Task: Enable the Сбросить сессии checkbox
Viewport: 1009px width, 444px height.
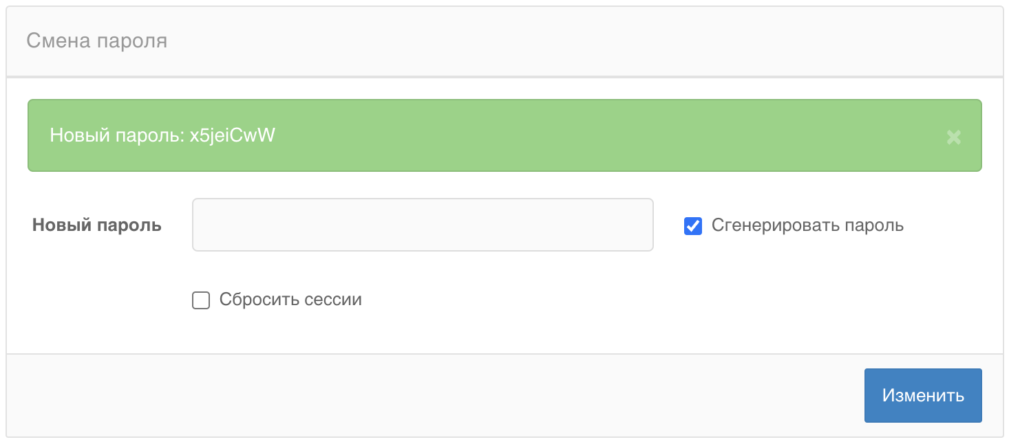Action: click(x=201, y=300)
